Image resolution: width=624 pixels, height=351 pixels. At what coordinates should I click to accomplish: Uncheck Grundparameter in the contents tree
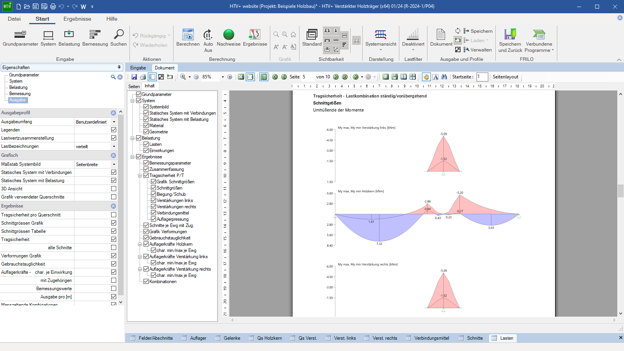click(x=138, y=94)
